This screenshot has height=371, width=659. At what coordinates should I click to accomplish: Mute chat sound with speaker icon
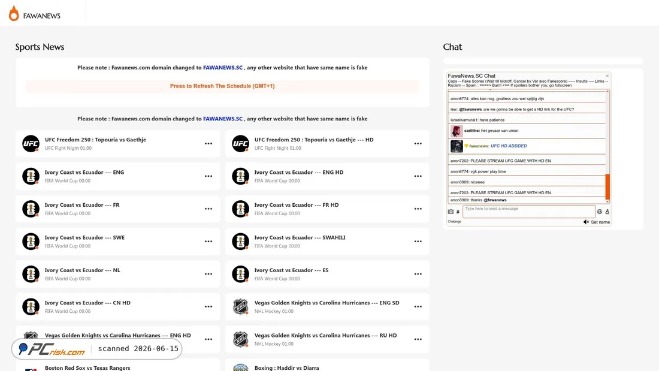coord(586,222)
